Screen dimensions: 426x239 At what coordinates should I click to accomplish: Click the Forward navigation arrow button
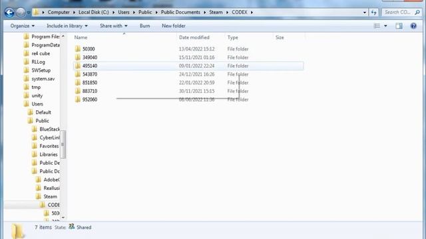(x=21, y=13)
